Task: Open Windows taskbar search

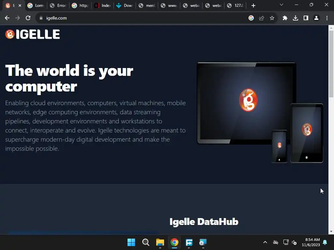Action: click(146, 242)
